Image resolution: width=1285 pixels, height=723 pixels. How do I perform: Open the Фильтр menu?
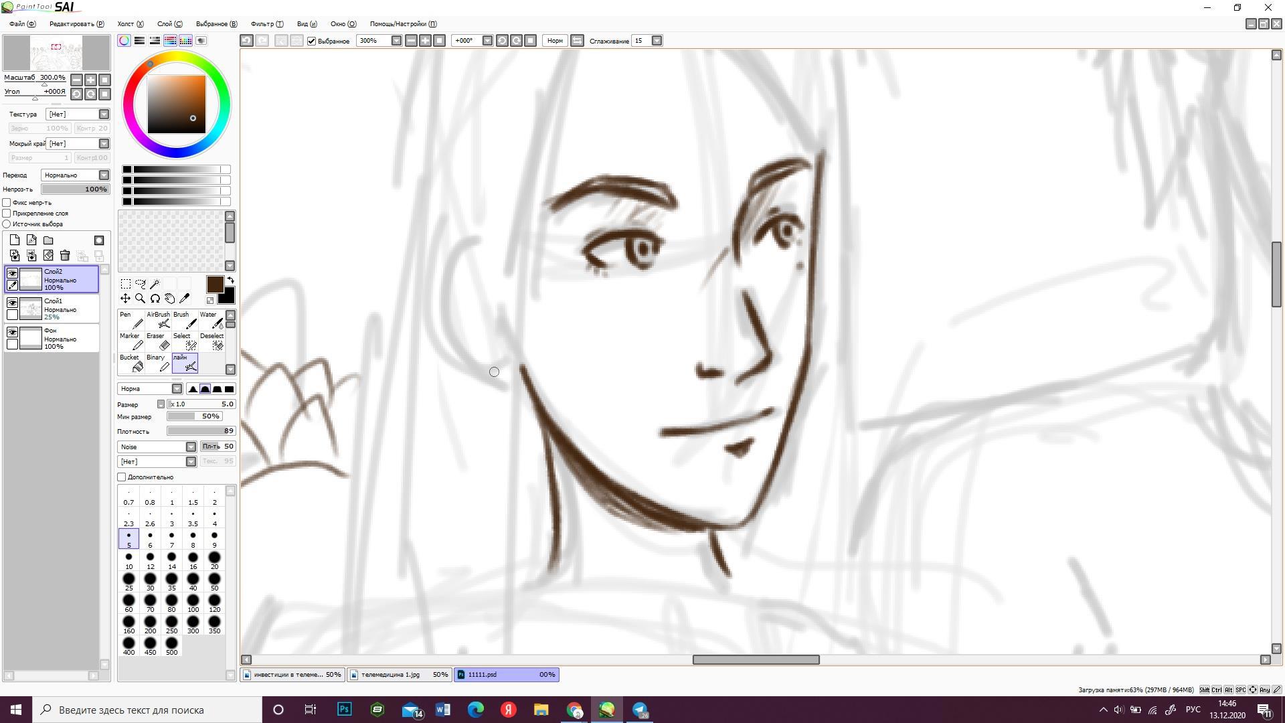(x=266, y=23)
